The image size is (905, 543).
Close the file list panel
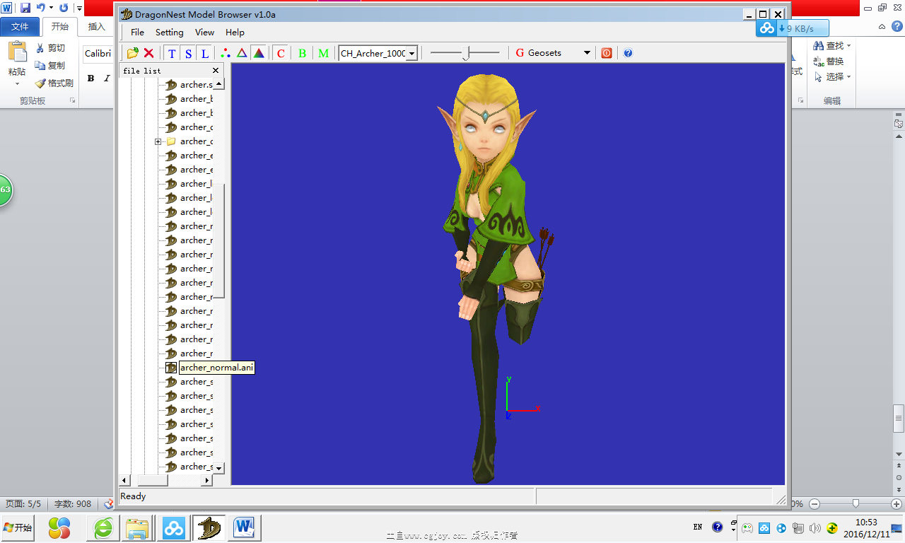point(216,70)
